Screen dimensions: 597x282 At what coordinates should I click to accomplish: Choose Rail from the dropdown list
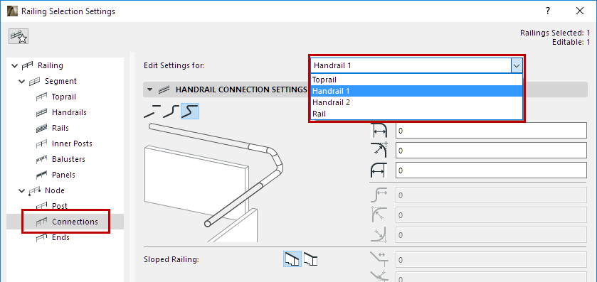coord(416,114)
